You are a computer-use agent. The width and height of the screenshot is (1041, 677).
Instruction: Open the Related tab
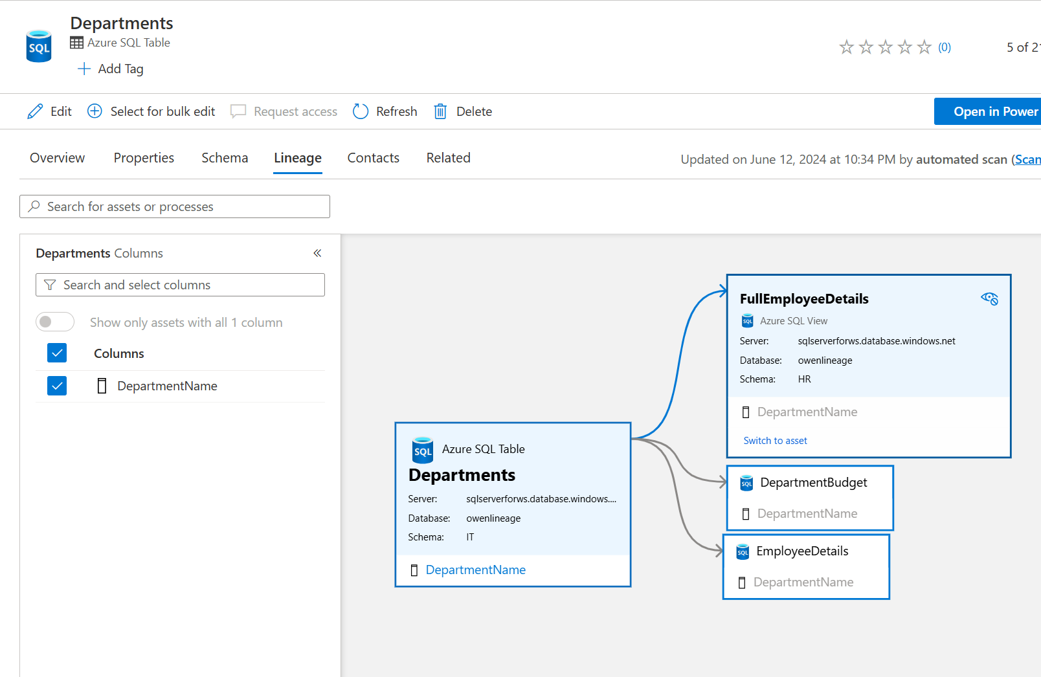448,157
